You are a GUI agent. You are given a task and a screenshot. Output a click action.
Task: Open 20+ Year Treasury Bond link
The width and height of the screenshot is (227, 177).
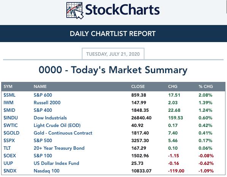click(59, 148)
